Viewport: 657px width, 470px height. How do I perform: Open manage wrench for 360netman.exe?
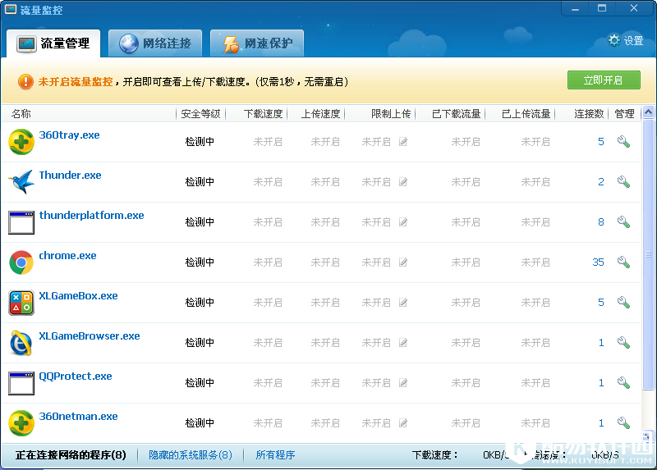coord(623,423)
